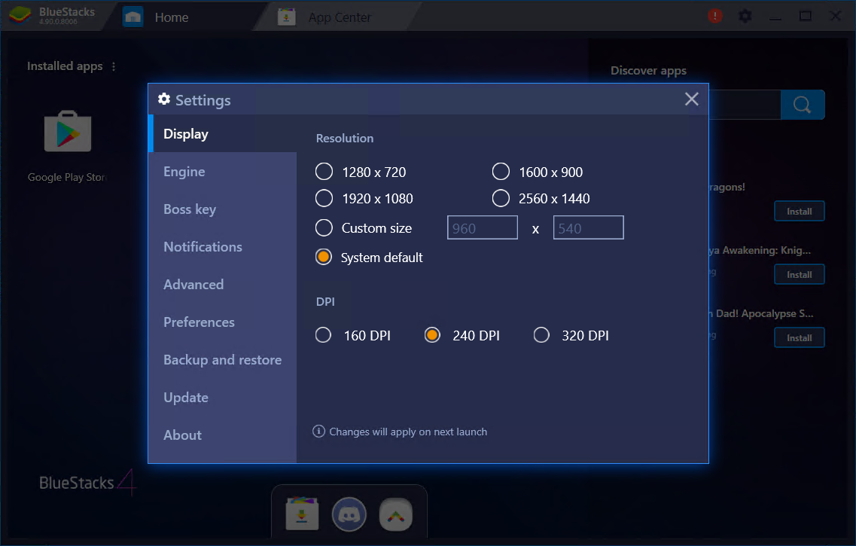Image resolution: width=856 pixels, height=546 pixels.
Task: Open the gear settings icon in title bar
Action: tap(745, 17)
